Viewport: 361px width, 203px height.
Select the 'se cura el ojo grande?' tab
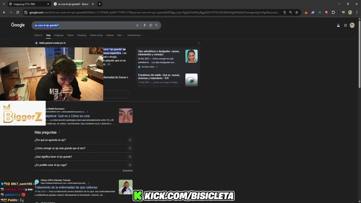(x=73, y=4)
